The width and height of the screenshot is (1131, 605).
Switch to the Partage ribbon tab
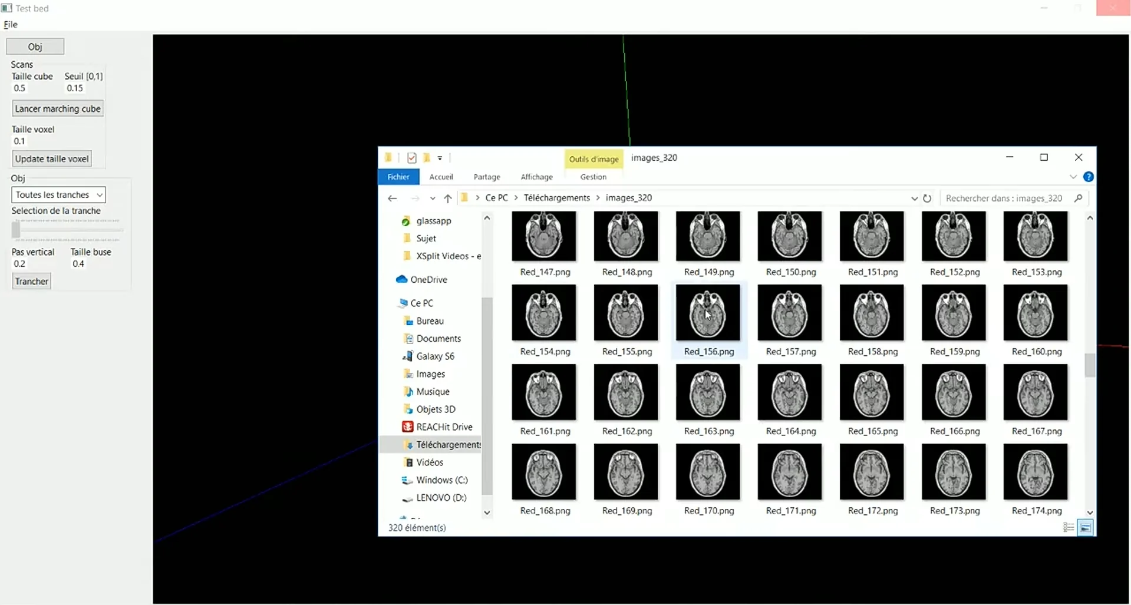[487, 177]
